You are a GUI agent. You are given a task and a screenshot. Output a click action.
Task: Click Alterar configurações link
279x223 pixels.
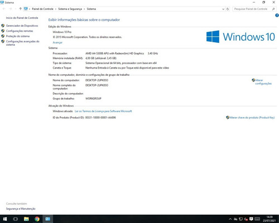pos(263,82)
